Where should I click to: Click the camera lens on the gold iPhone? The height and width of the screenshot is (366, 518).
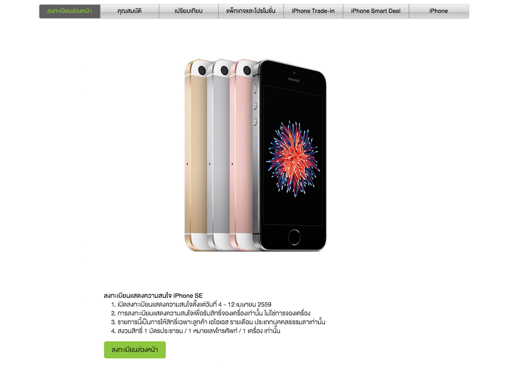(202, 70)
